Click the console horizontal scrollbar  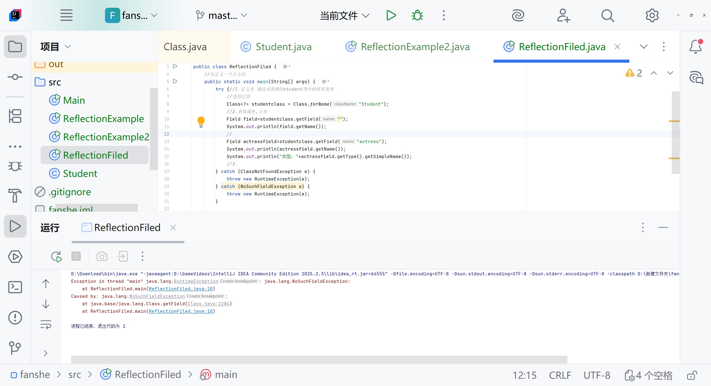tap(319, 359)
